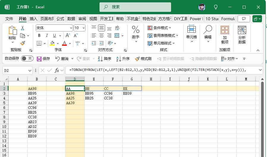
Task: Toggle the AutoSave switch
Action: (27, 58)
